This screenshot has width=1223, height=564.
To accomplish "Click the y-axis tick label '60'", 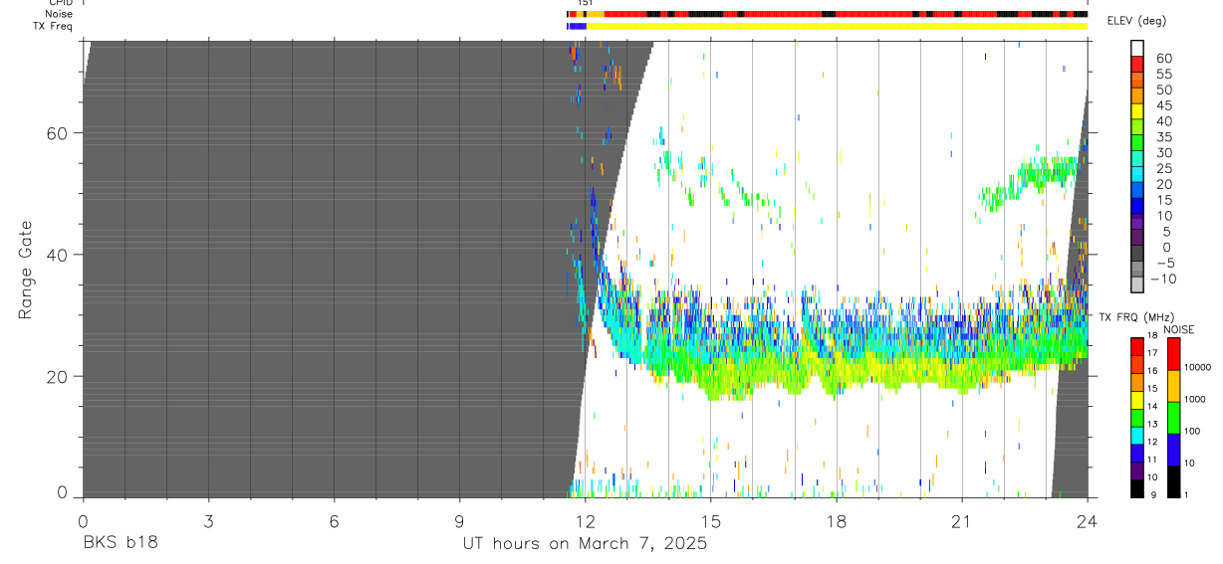I will pyautogui.click(x=60, y=133).
